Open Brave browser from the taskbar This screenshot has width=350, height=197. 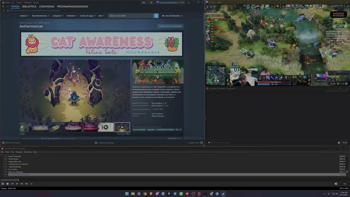[x=151, y=194]
